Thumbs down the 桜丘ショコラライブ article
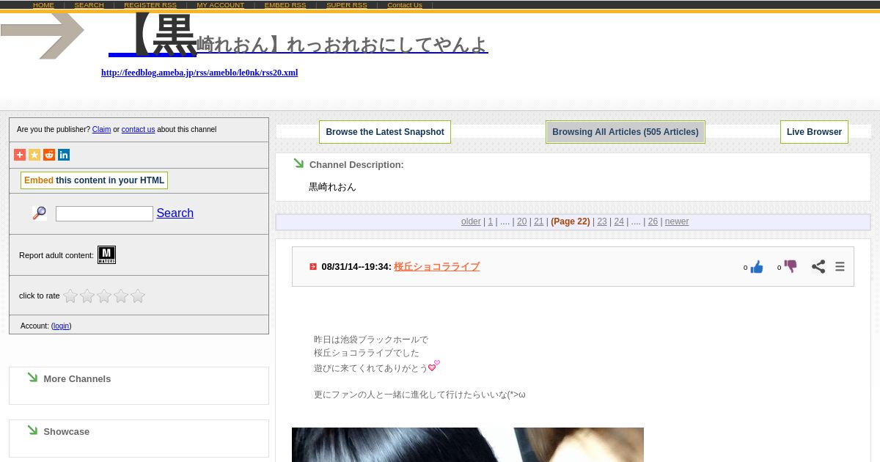The height and width of the screenshot is (462, 880). [791, 266]
